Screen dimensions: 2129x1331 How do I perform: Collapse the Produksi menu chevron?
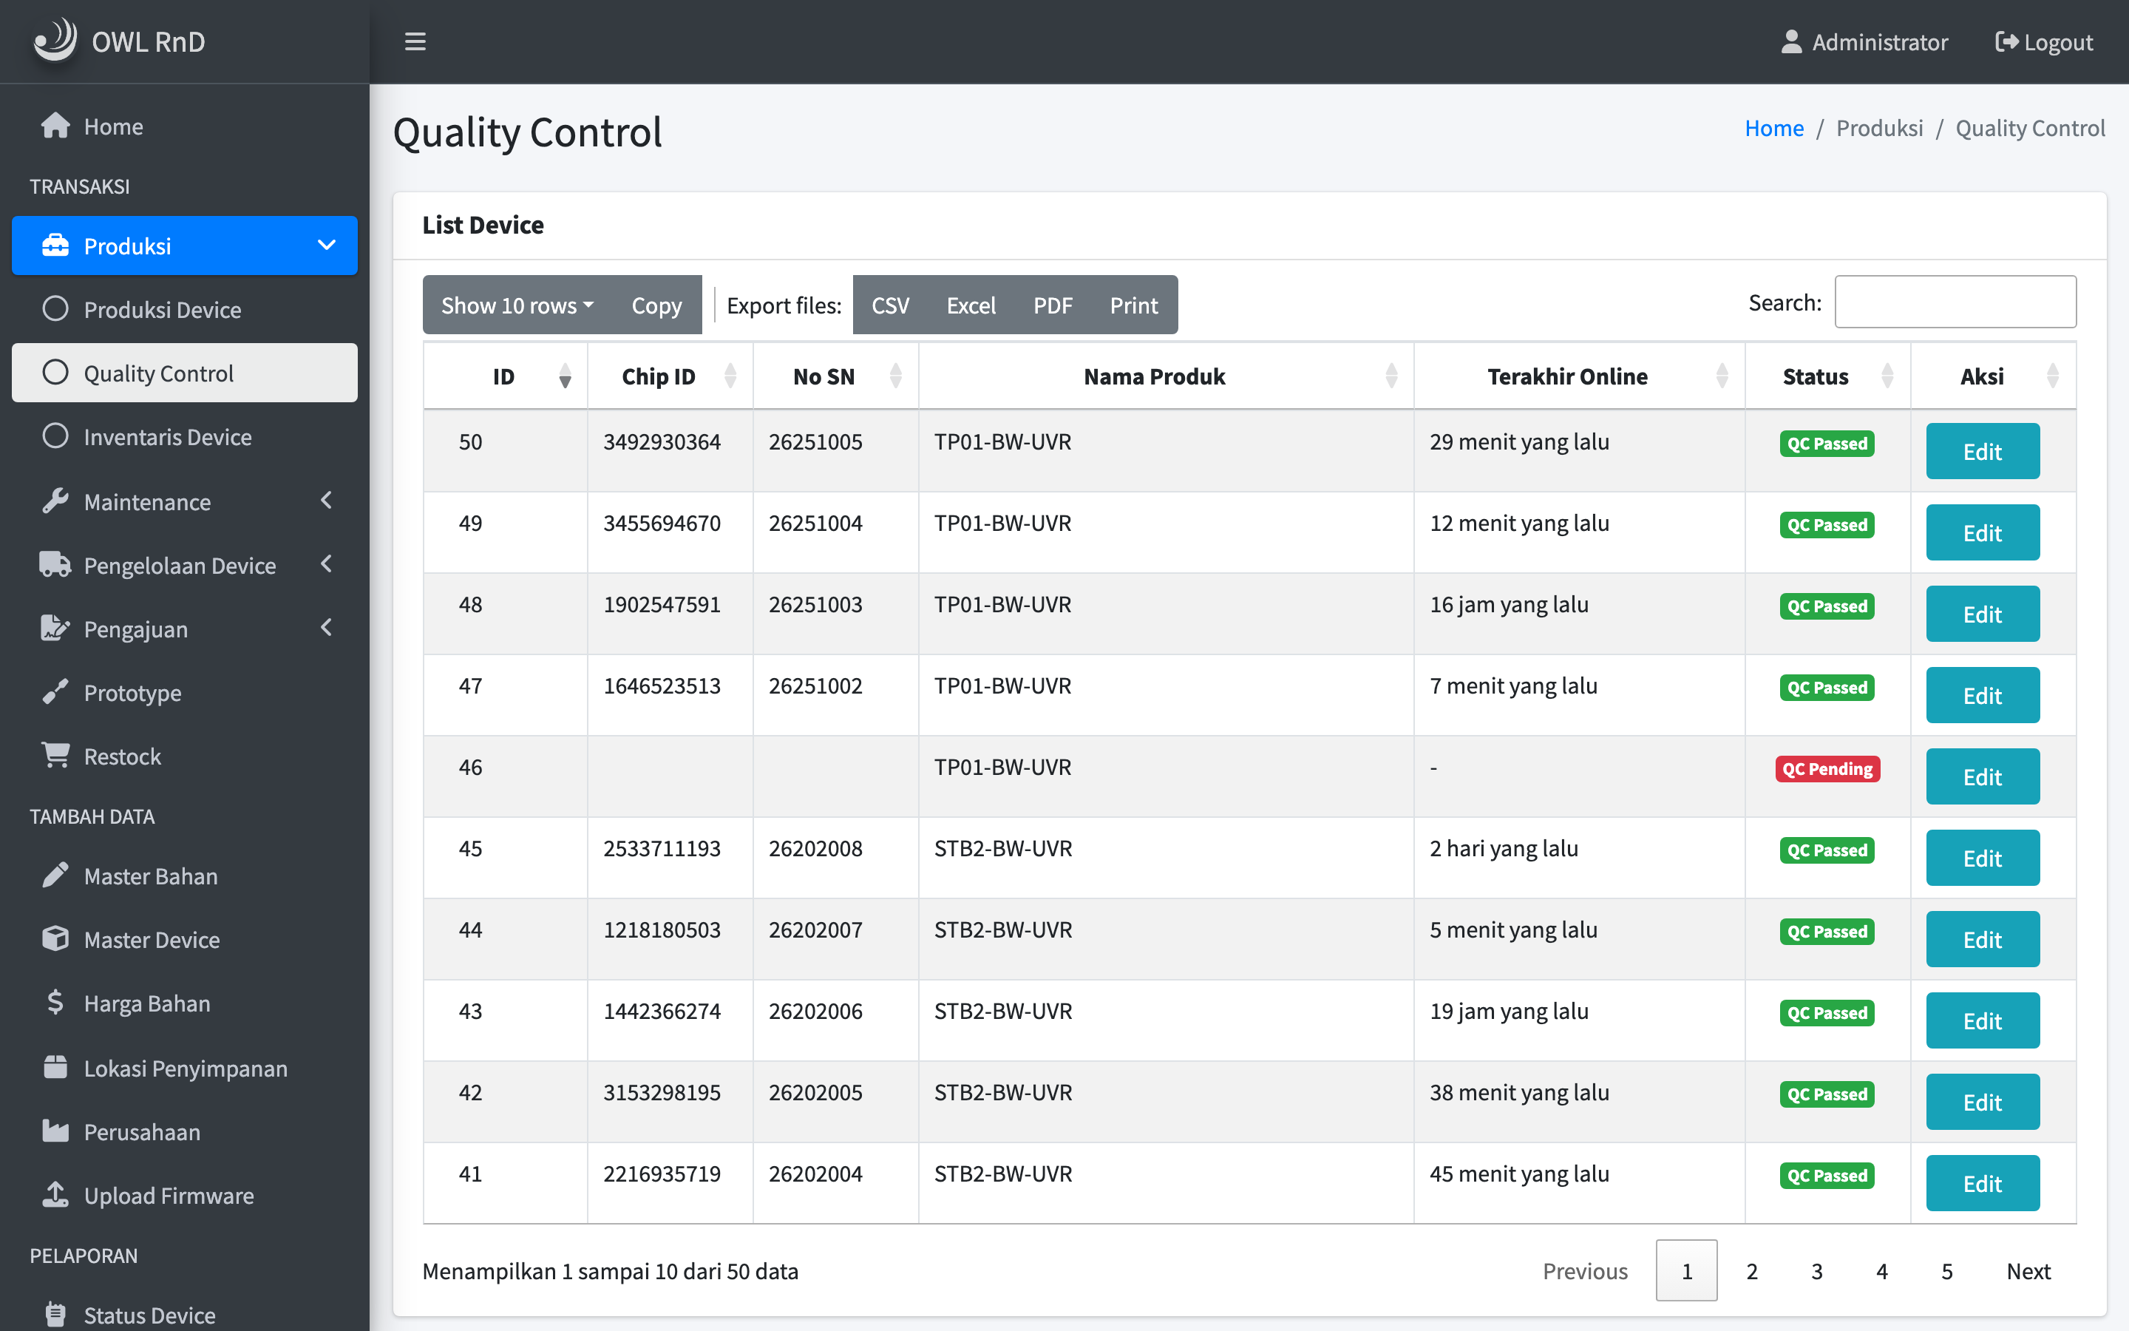[x=327, y=245]
